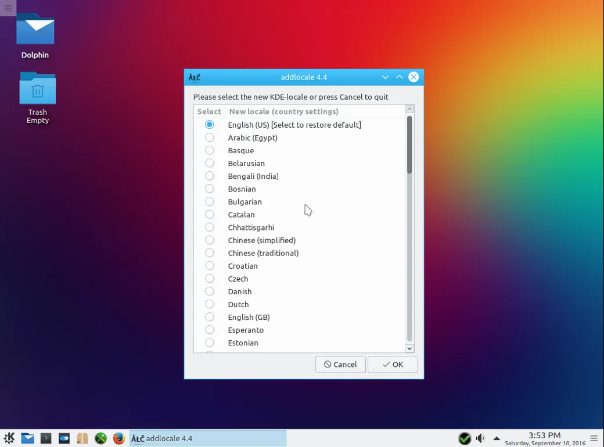Click the Esperanto label text

click(246, 330)
